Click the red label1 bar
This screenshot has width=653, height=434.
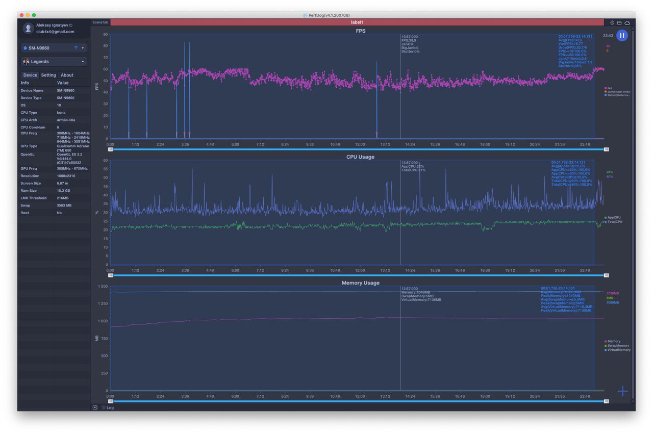357,22
